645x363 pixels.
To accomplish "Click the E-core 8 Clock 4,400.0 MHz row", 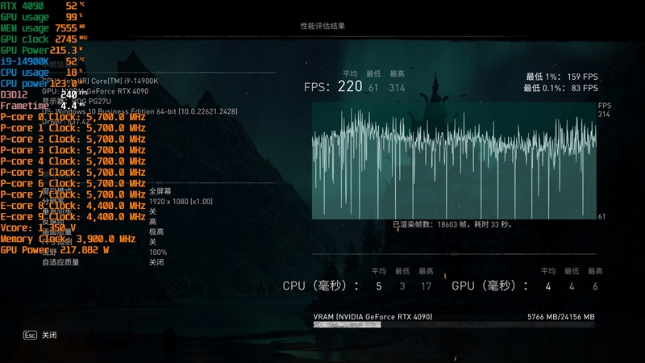I will click(73, 206).
